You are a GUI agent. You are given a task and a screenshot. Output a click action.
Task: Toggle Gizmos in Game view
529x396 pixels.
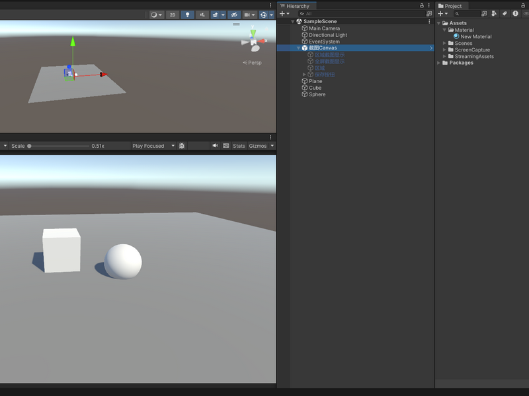click(258, 146)
